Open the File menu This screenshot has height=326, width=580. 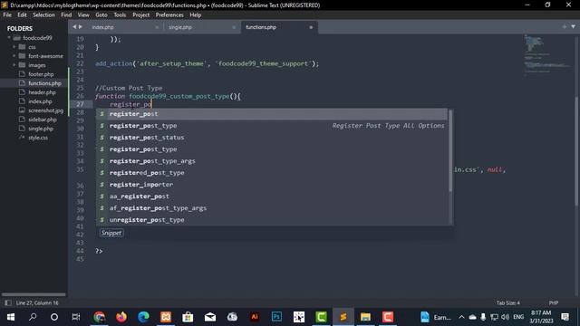[x=7, y=14]
